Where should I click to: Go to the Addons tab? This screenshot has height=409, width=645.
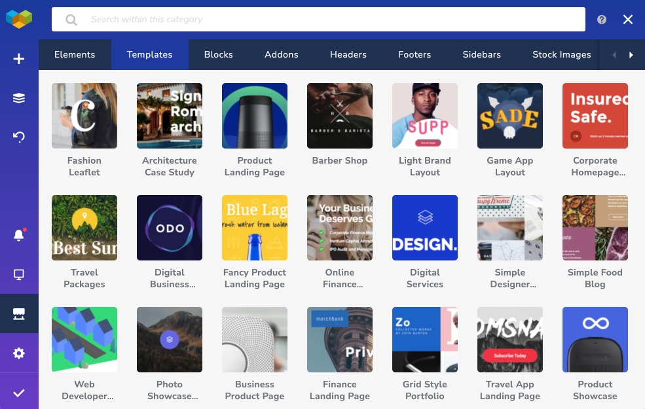[282, 54]
